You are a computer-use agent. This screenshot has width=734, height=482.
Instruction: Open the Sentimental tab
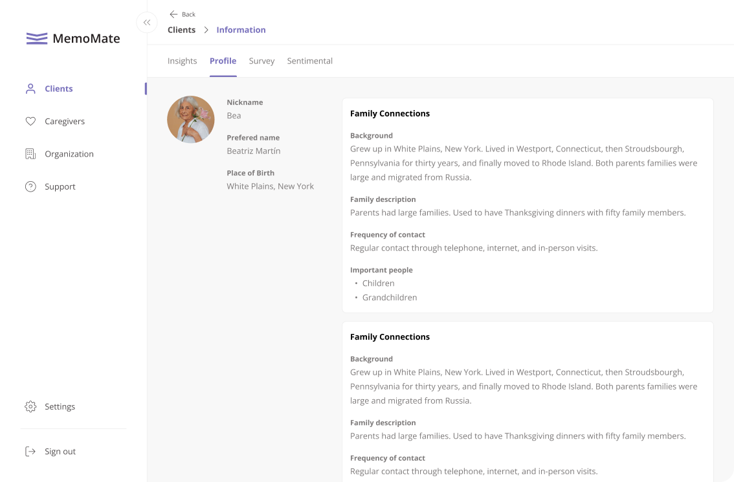pyautogui.click(x=309, y=61)
